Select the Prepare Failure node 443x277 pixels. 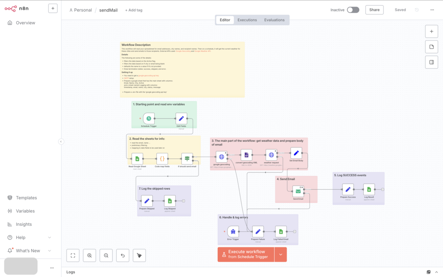(x=258, y=232)
